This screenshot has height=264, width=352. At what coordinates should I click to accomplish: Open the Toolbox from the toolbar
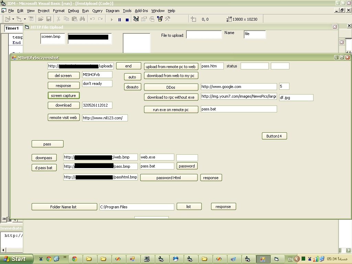[168, 19]
